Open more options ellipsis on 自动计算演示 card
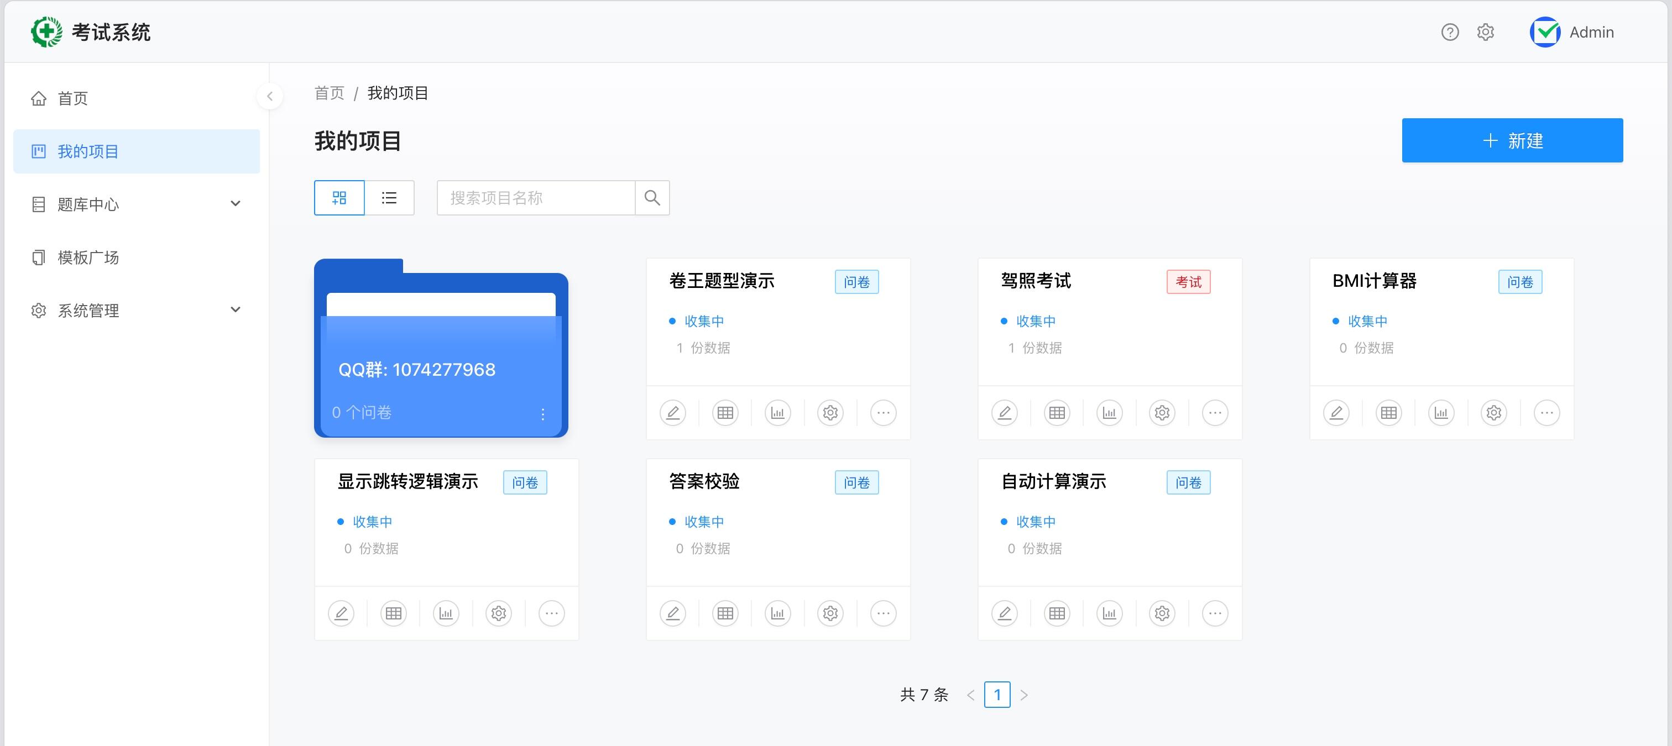The width and height of the screenshot is (1672, 746). (x=1214, y=613)
